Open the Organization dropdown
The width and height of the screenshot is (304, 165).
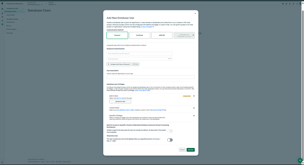pos(35,4)
